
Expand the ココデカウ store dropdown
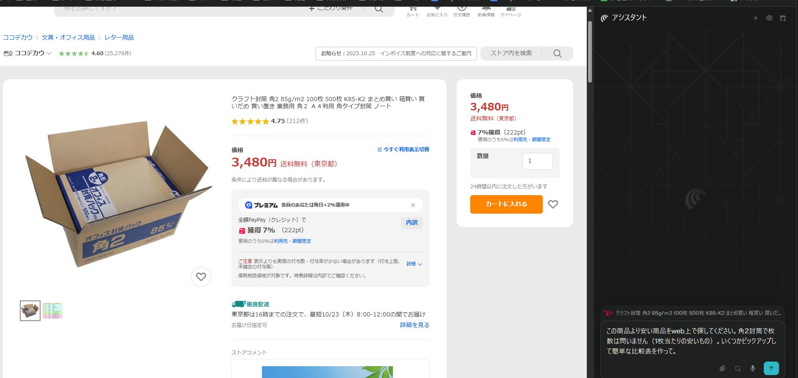[49, 54]
